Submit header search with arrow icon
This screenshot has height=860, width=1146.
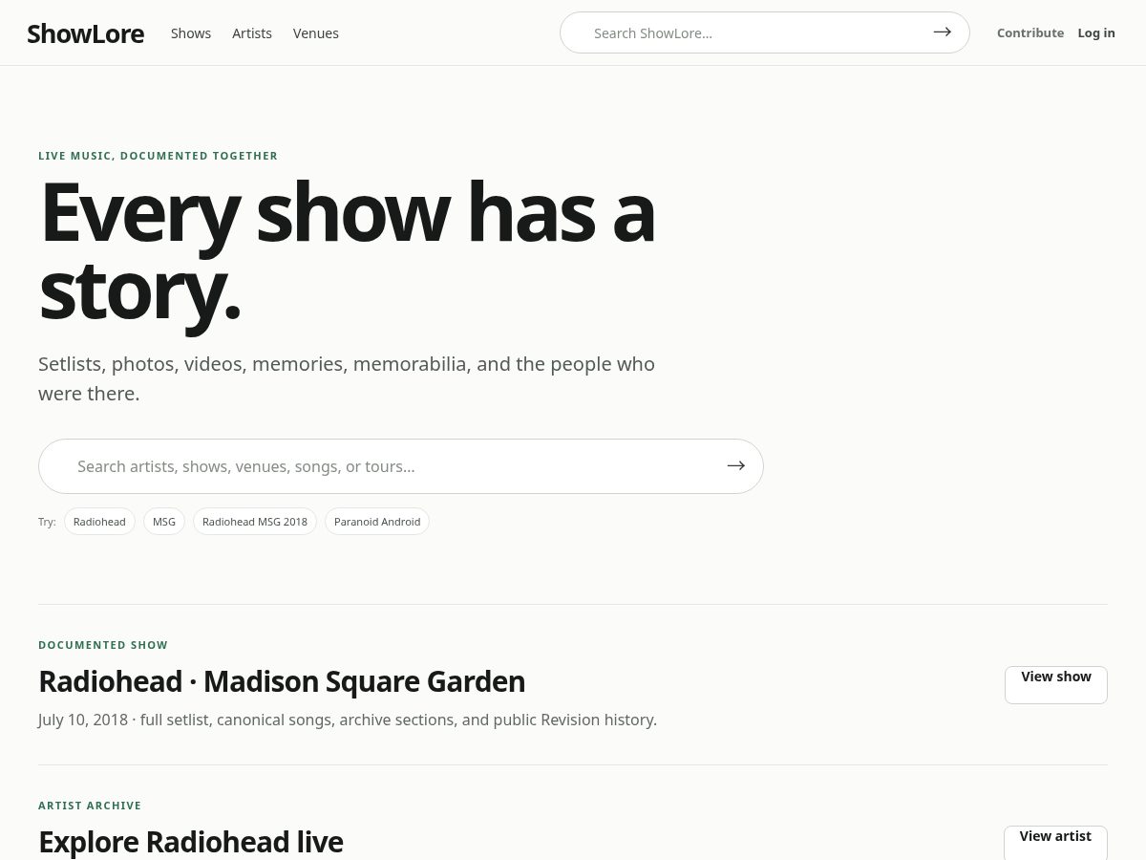(943, 32)
